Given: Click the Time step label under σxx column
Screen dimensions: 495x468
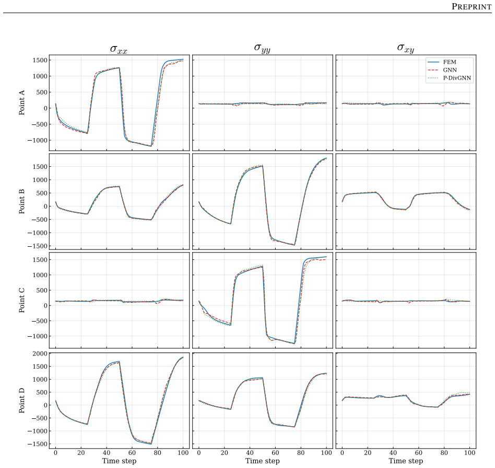Looking at the screenshot, I should pyautogui.click(x=119, y=461).
